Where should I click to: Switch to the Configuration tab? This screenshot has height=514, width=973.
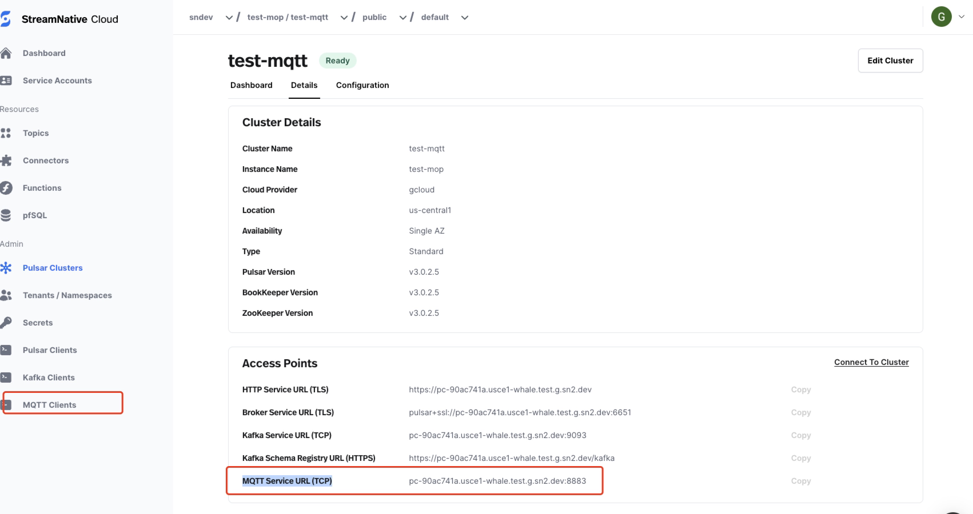[x=362, y=85]
